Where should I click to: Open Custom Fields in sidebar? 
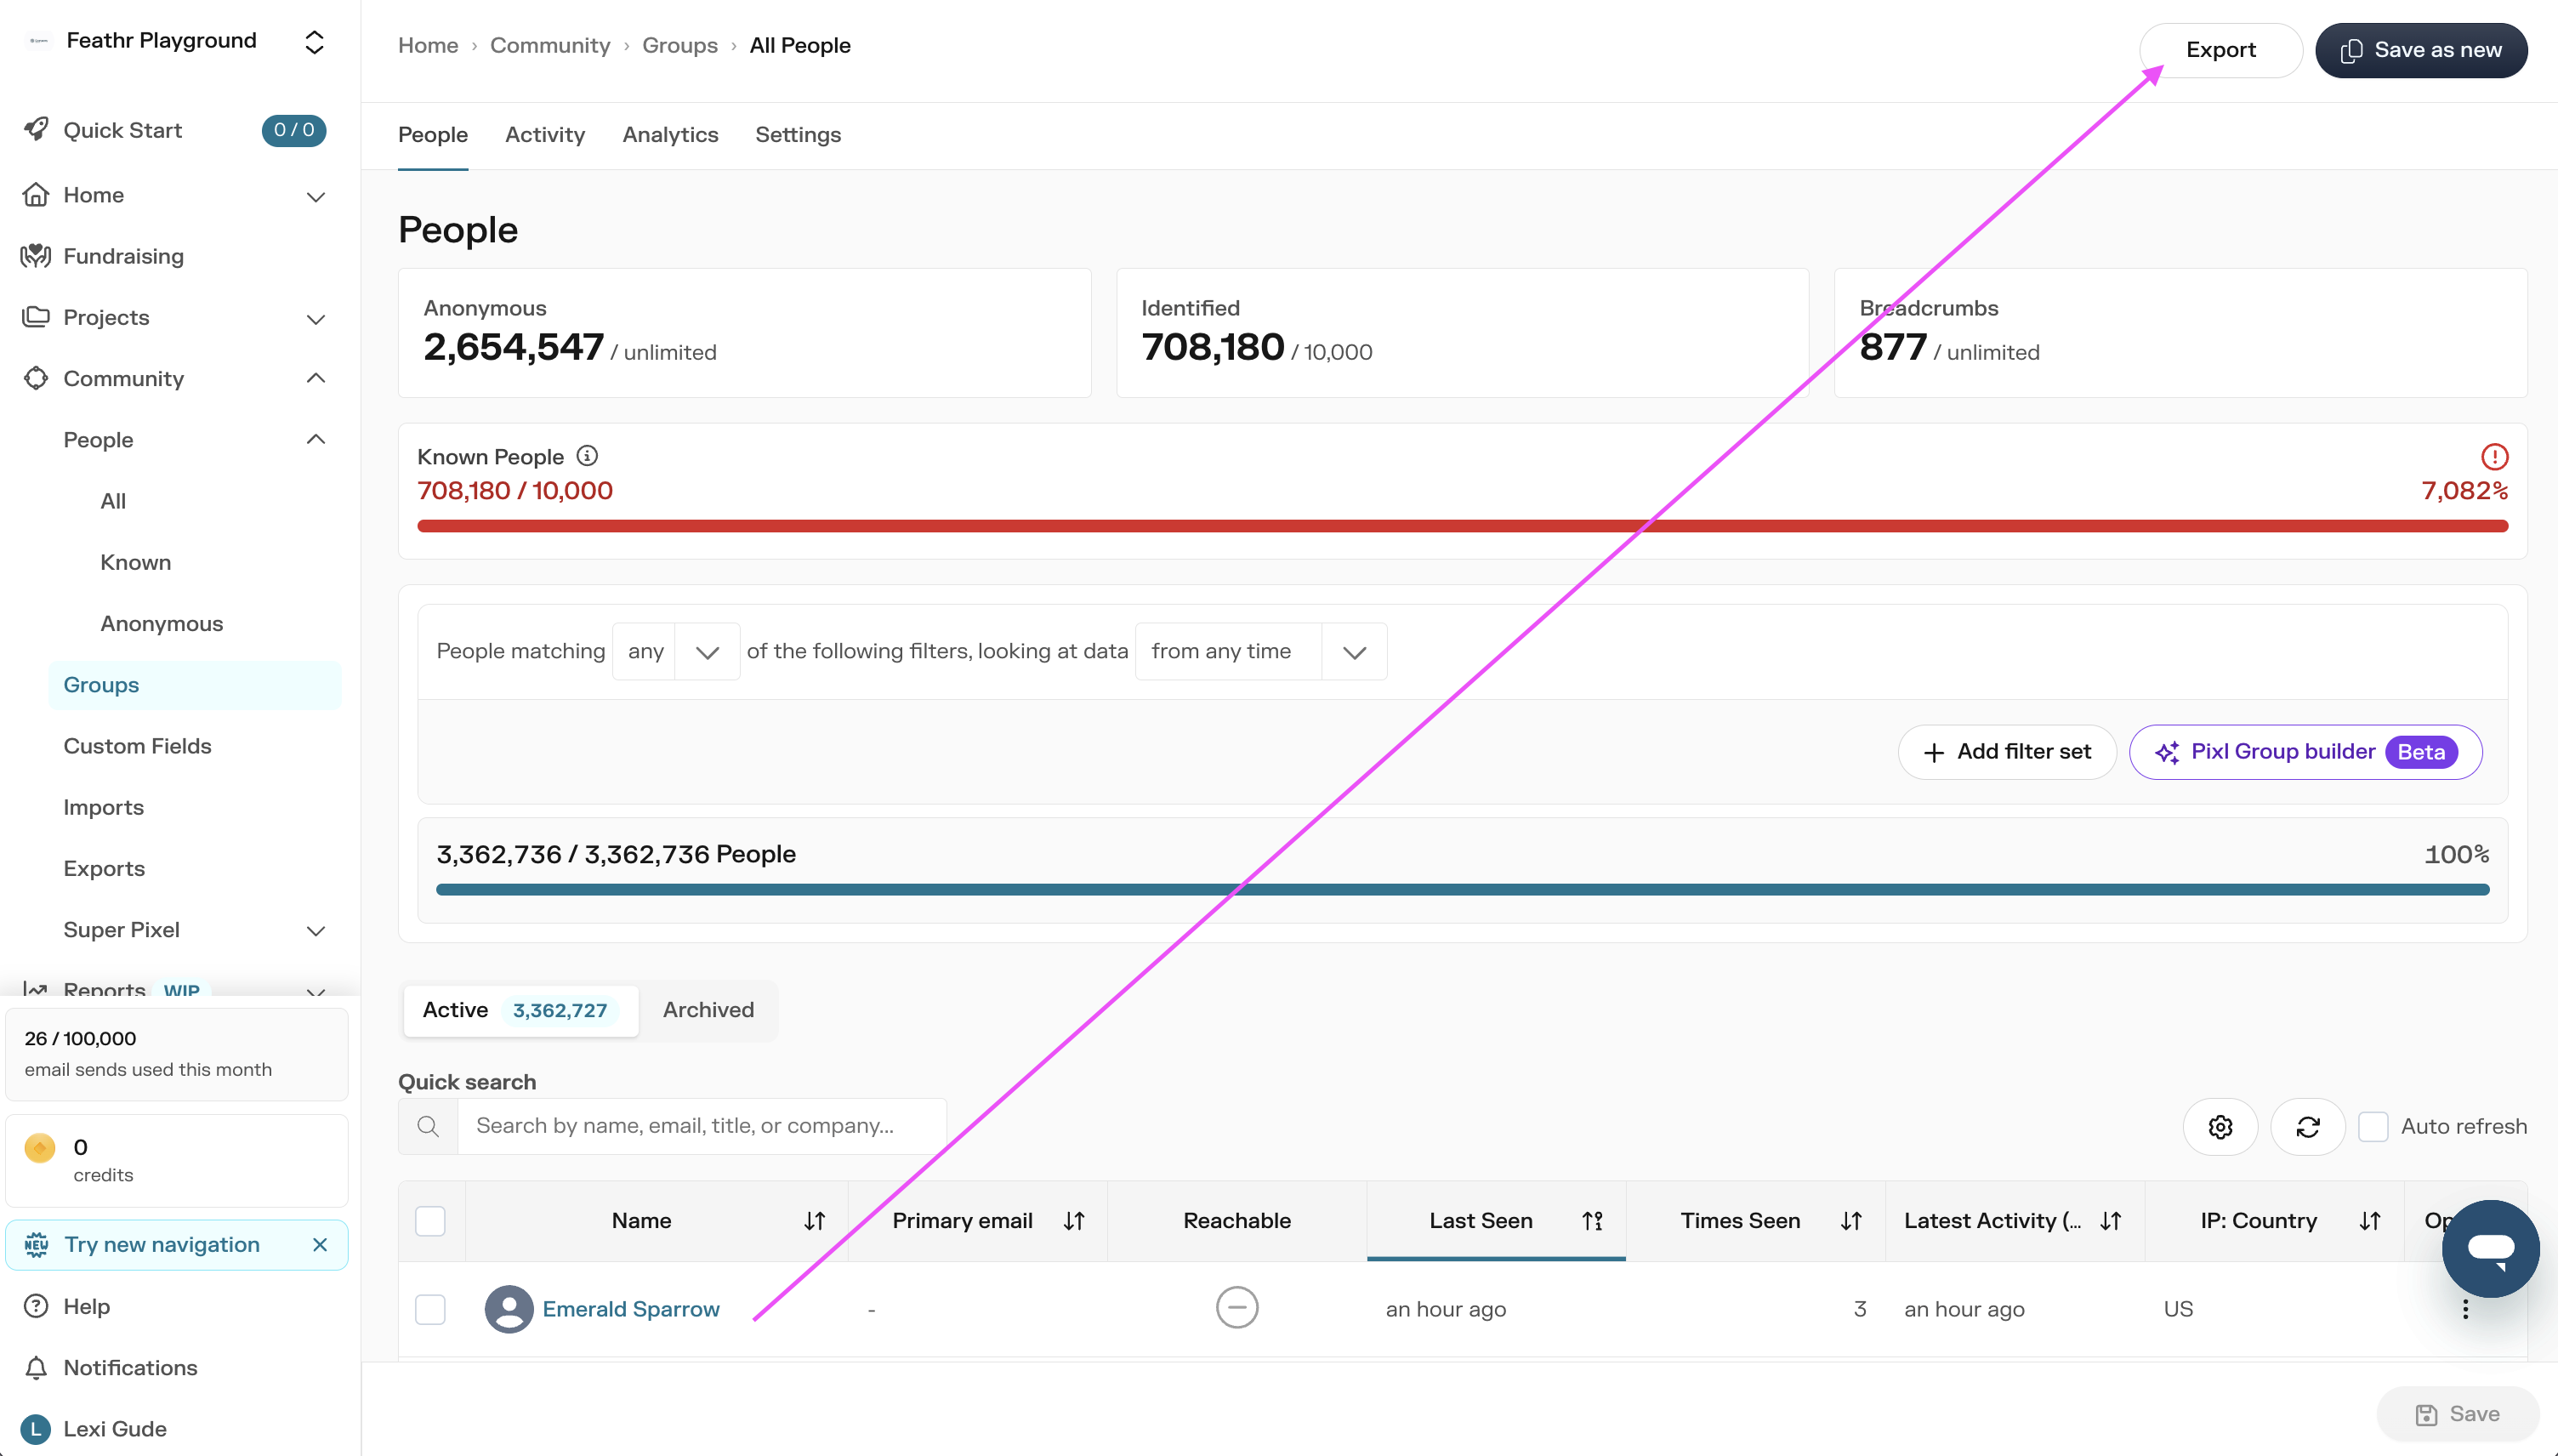point(138,746)
